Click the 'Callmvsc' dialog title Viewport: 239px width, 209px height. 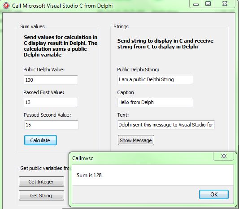(83, 158)
